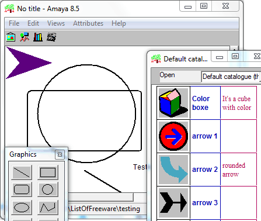The height and width of the screenshot is (221, 261).
Task: Click the speckled texture toolbar icon
Action: pyautogui.click(x=51, y=37)
